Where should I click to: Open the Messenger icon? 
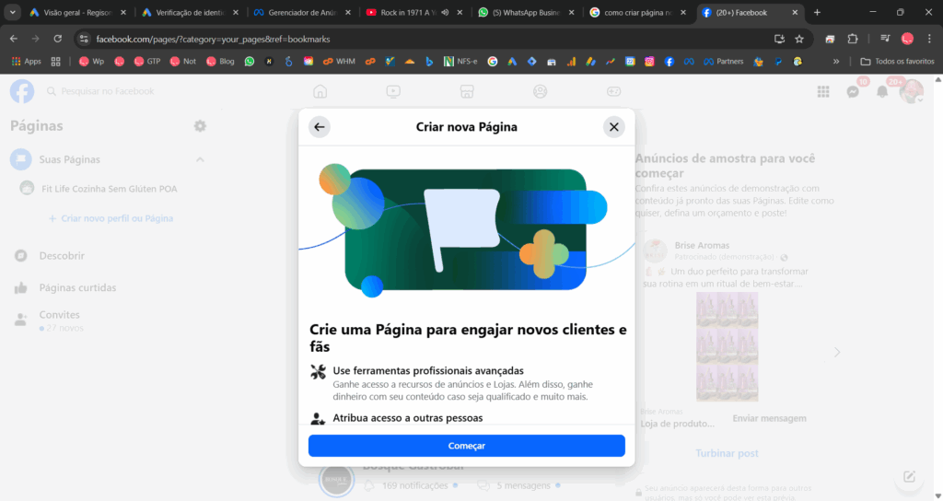[853, 91]
